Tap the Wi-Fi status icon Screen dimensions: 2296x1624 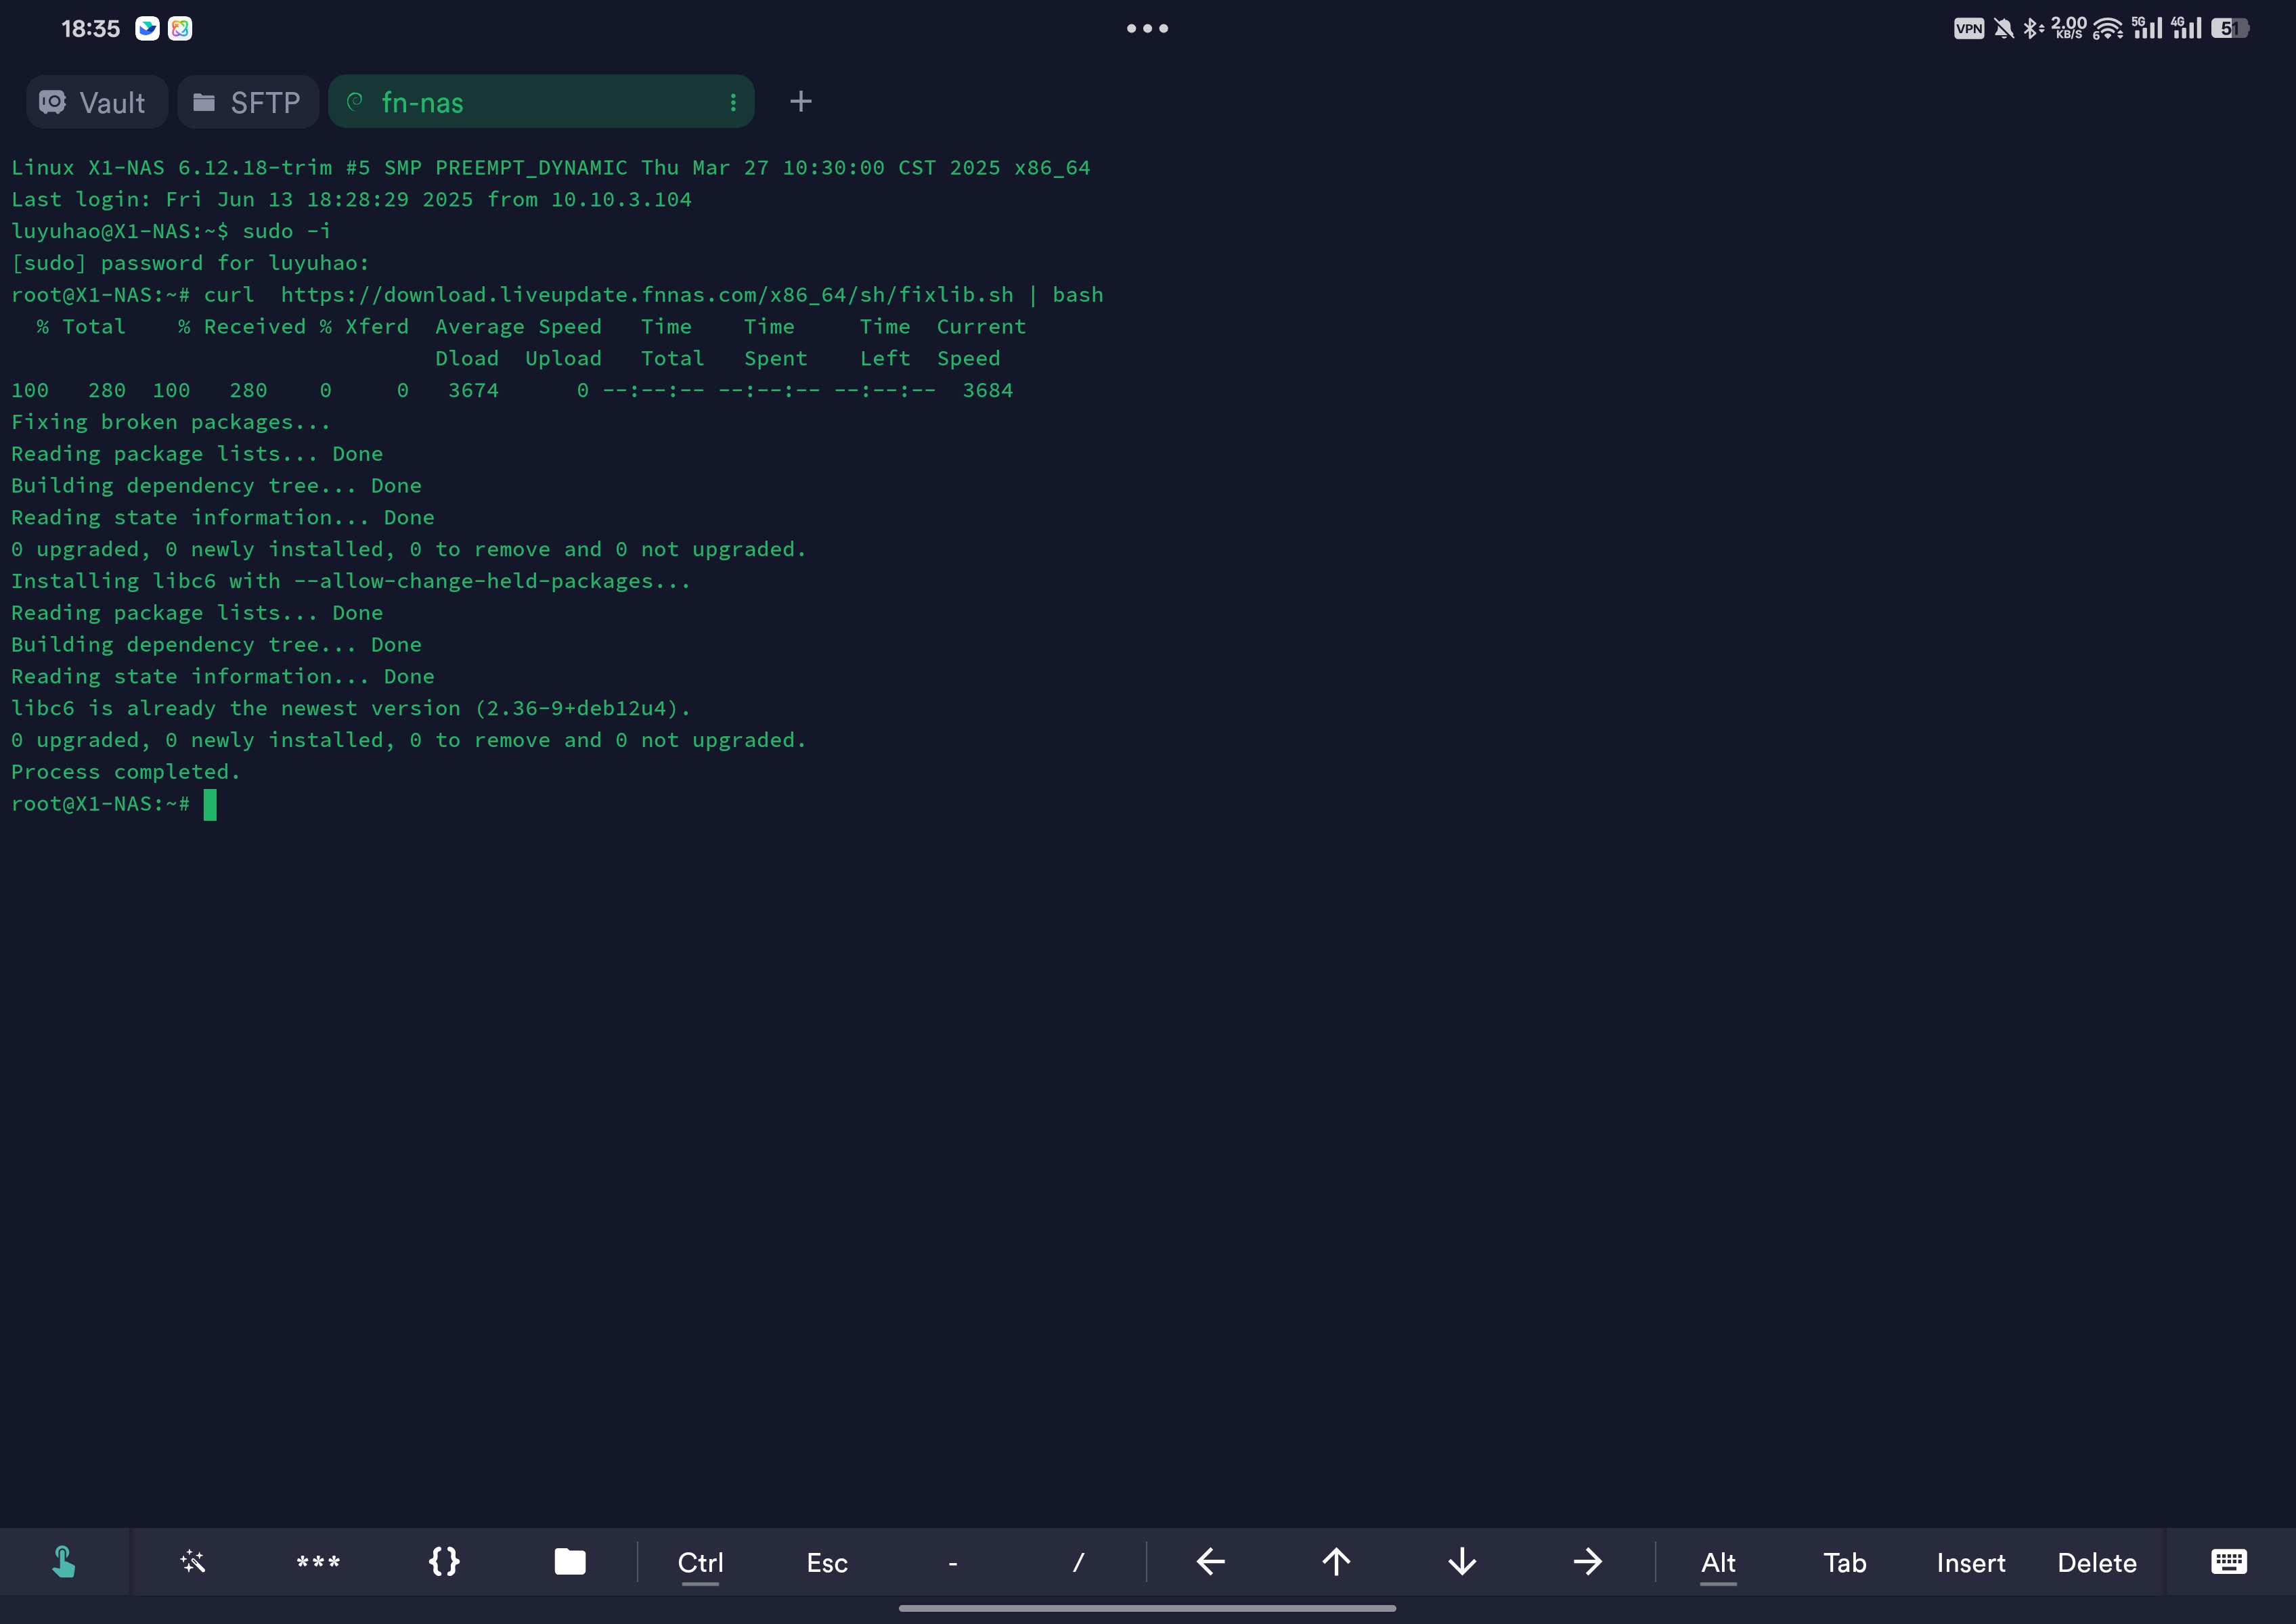(x=2108, y=28)
